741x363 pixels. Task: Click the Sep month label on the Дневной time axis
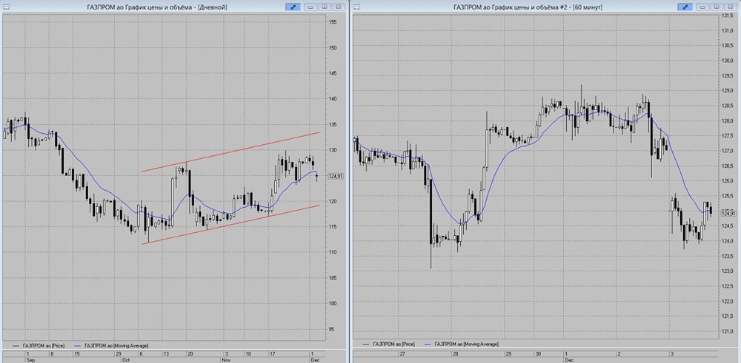[29, 360]
